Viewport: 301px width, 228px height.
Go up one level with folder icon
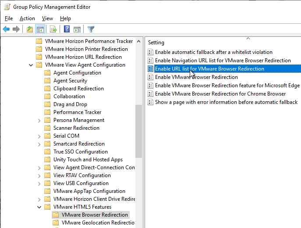29,29
